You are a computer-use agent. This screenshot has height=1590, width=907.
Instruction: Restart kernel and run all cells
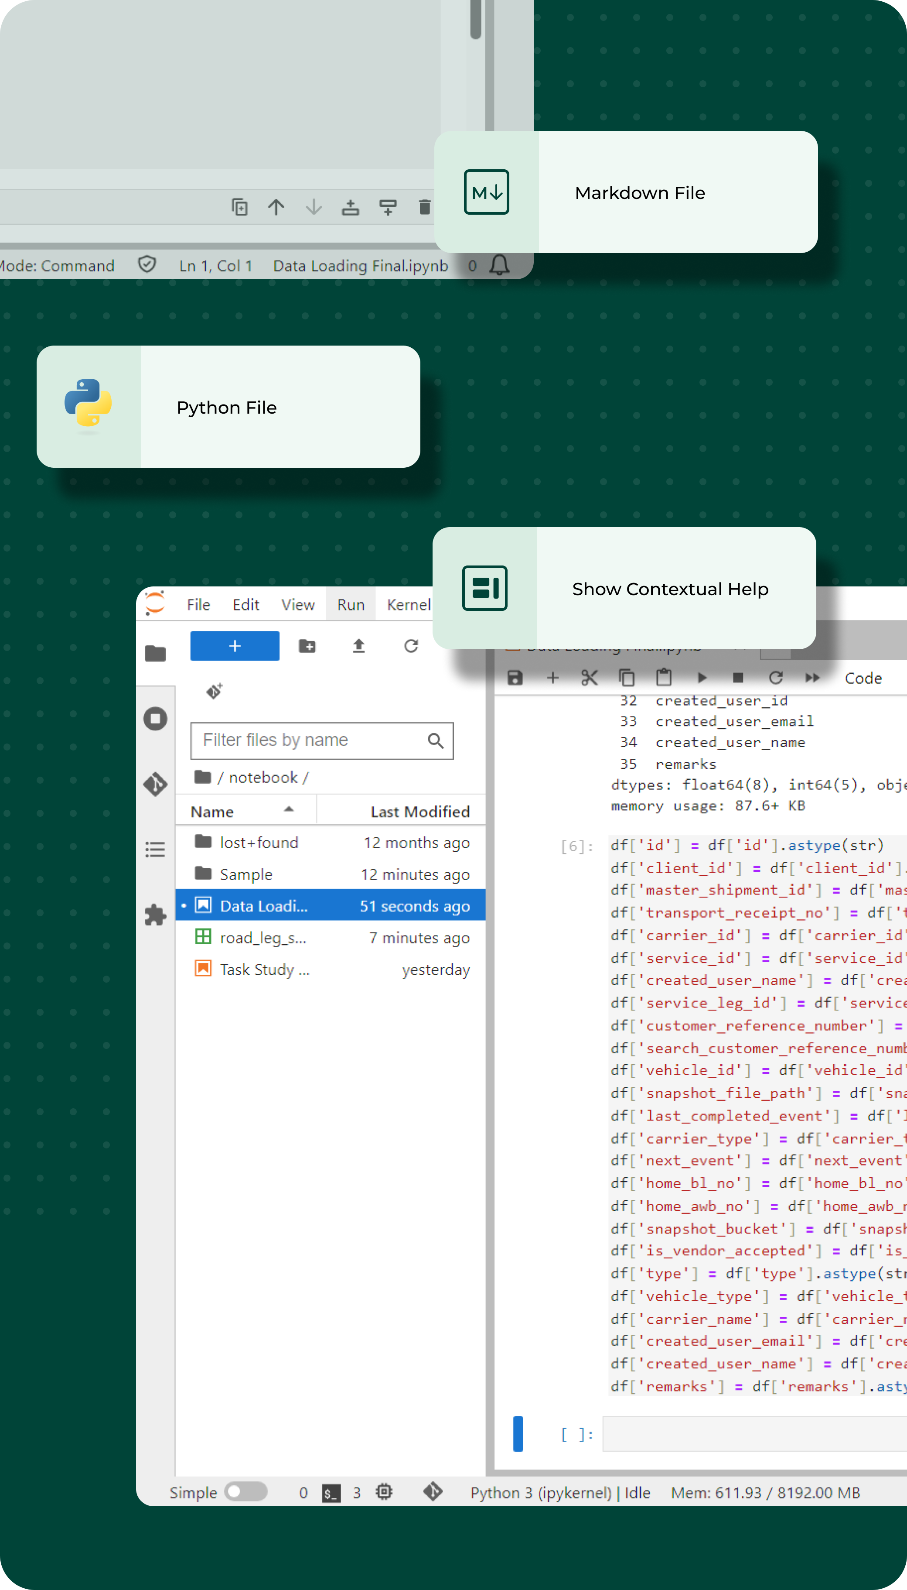click(x=813, y=678)
